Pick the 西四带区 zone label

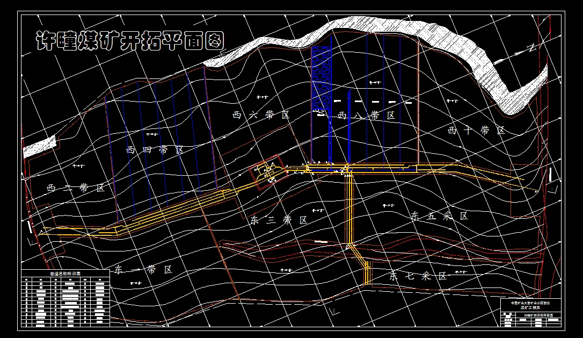(x=155, y=150)
